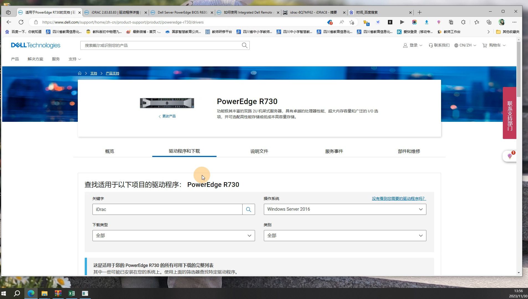Open the Favorites list icon

(x=477, y=22)
